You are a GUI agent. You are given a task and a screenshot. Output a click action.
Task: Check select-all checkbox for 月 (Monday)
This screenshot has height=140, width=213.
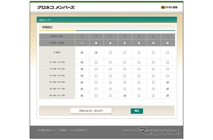click(x=96, y=43)
